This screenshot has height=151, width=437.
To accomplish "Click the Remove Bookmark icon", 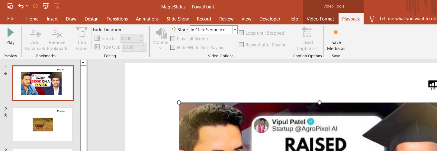I will (57, 33).
